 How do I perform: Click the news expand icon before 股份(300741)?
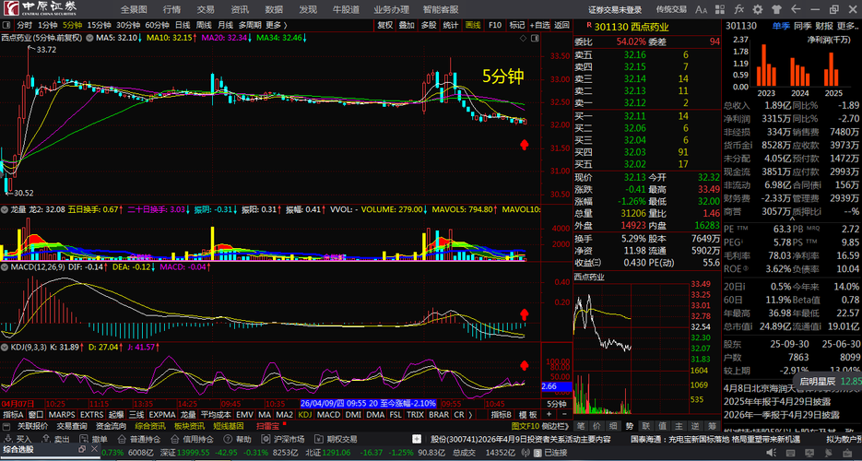(419, 439)
